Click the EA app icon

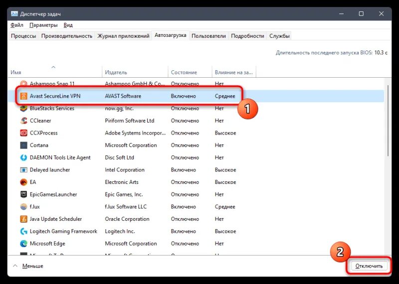click(x=23, y=182)
